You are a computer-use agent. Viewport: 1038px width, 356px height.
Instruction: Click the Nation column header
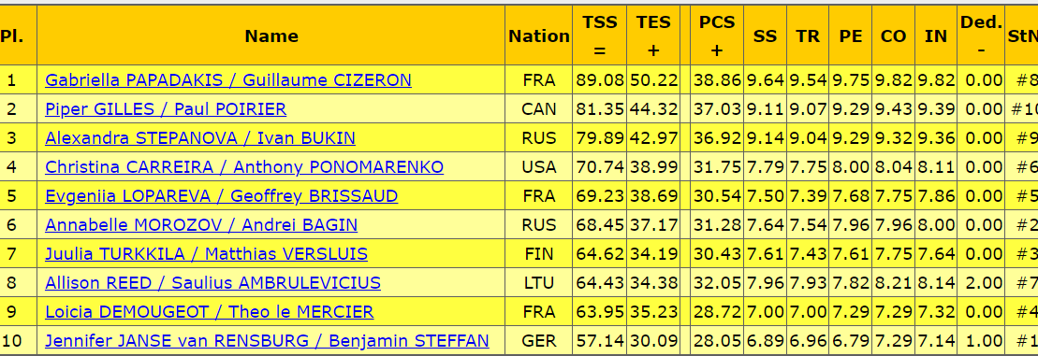pyautogui.click(x=539, y=36)
